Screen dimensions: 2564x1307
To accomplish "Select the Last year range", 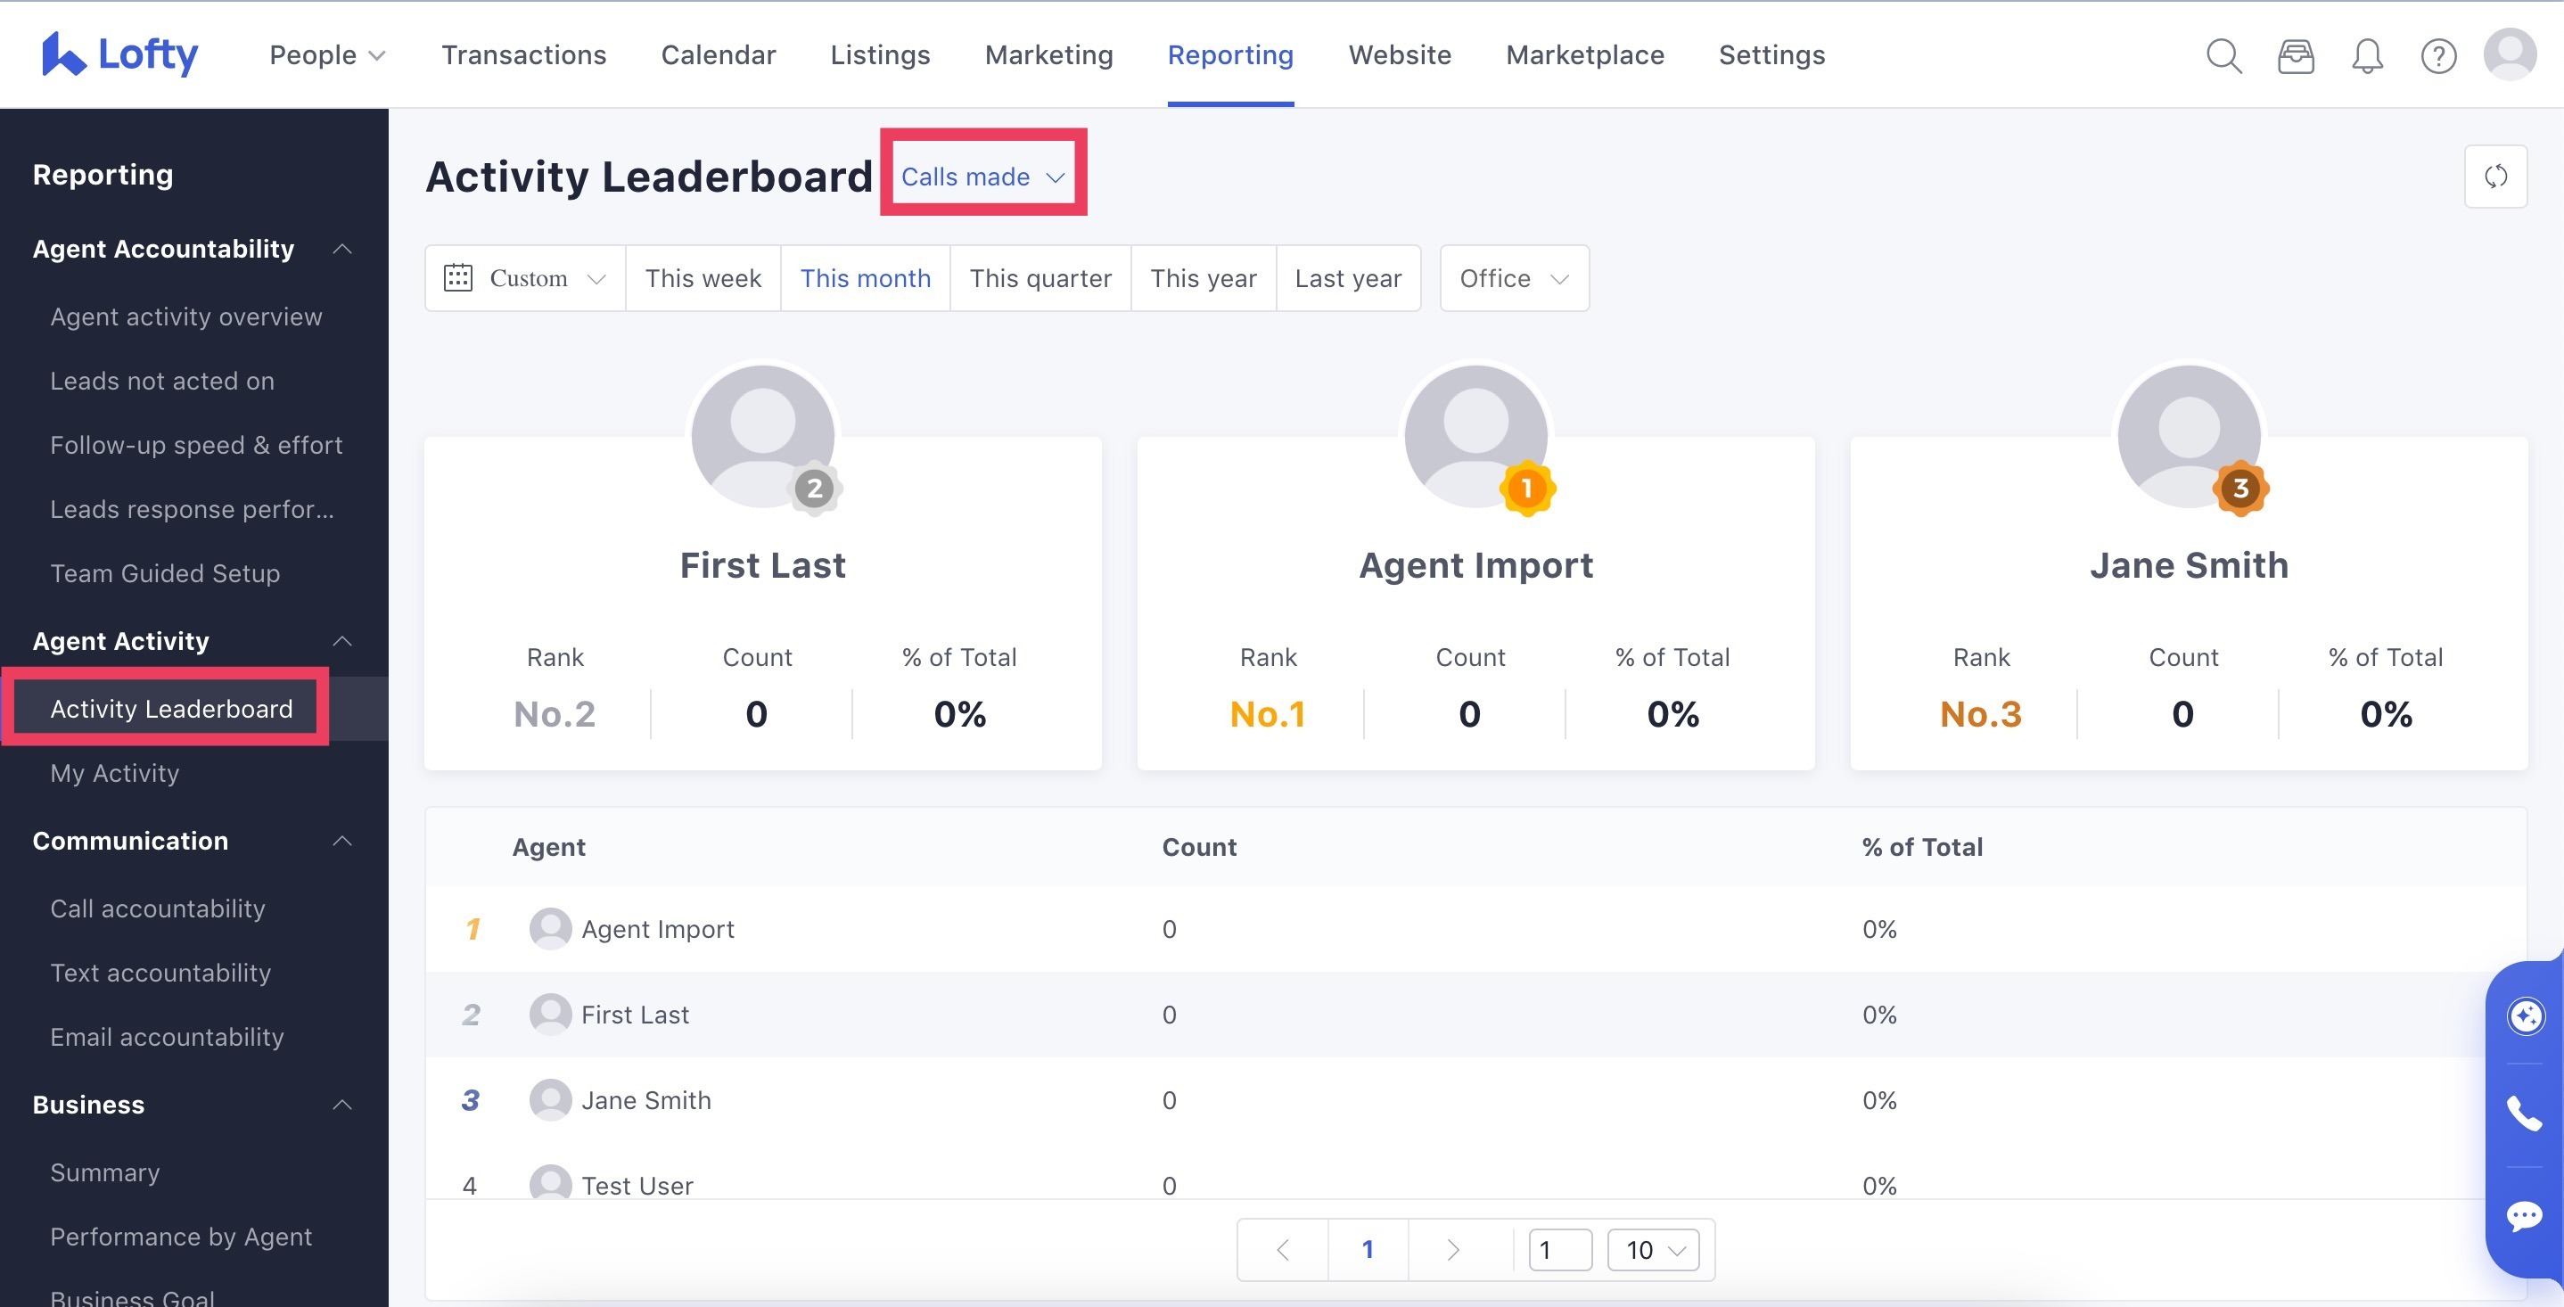I will pos(1348,278).
